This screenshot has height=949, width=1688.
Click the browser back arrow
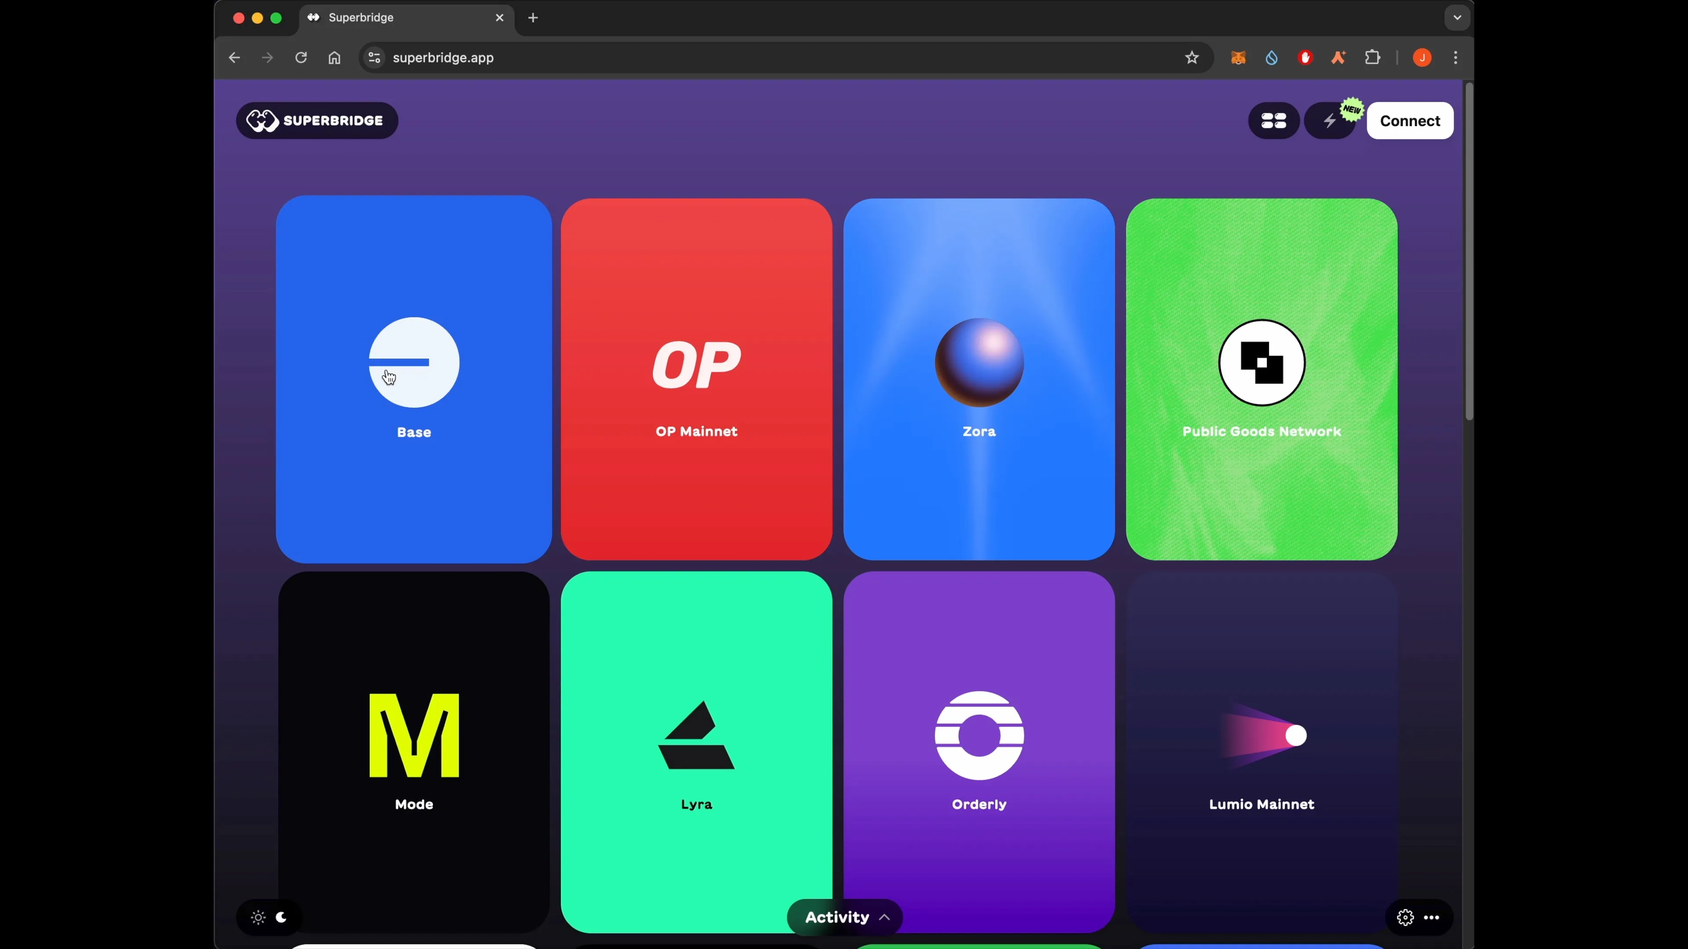[234, 58]
